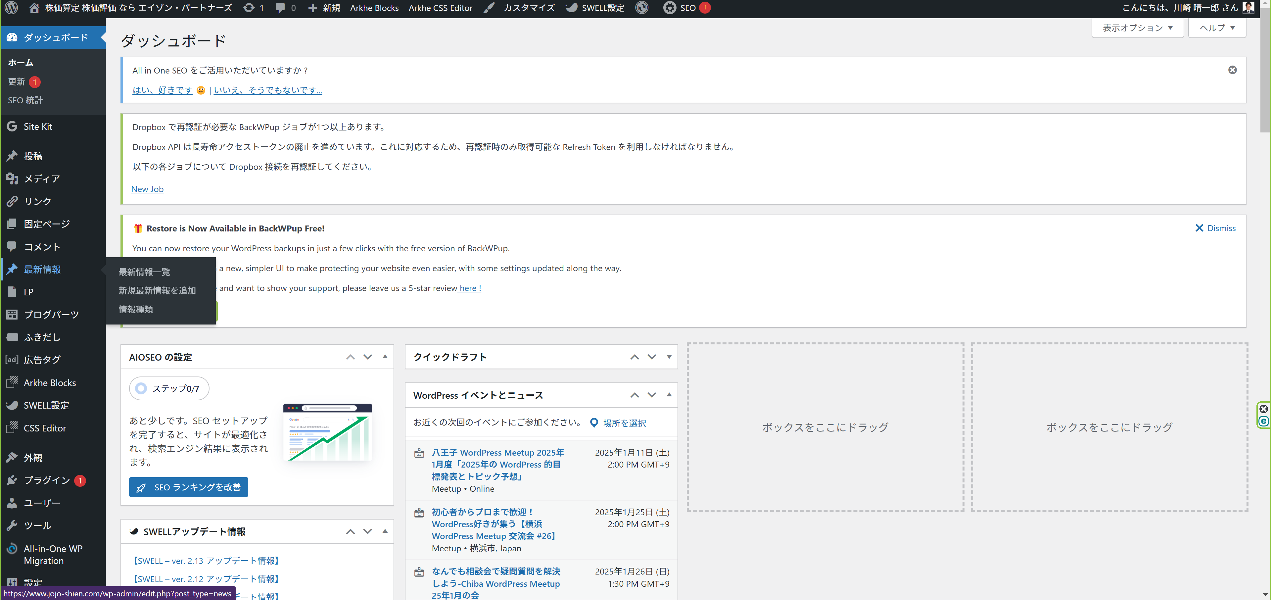Expand the クイックドラフト widget
1271x600 pixels.
tap(669, 357)
